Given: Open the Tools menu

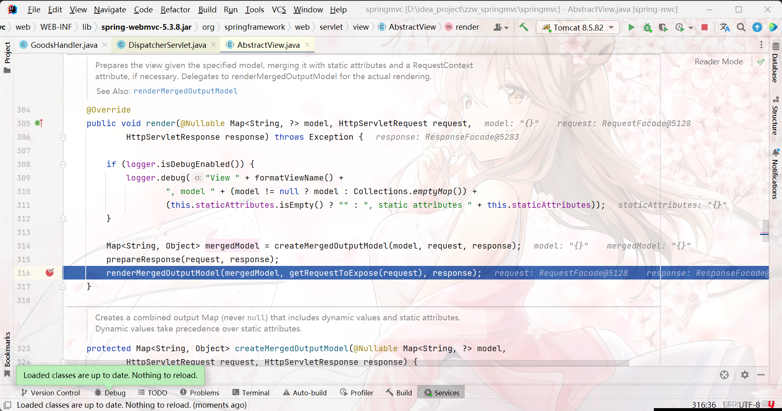Looking at the screenshot, I should 255,9.
